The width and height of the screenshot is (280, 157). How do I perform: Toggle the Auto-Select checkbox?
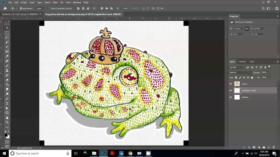pos(21,8)
